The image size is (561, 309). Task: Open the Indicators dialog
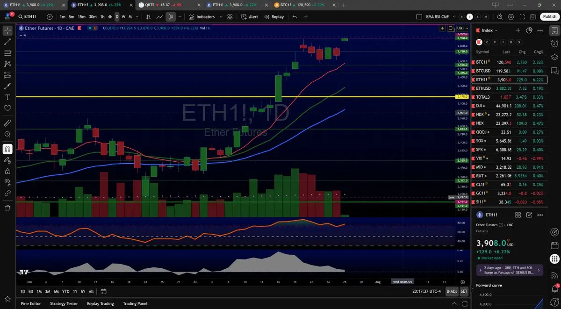[x=201, y=17]
